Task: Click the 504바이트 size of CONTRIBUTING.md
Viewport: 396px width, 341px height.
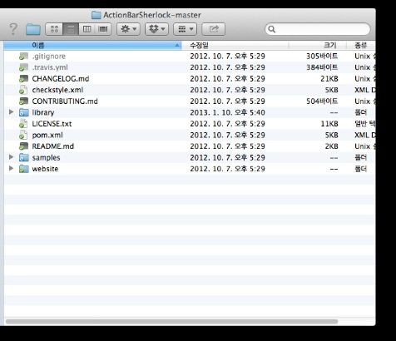Action: [x=322, y=101]
